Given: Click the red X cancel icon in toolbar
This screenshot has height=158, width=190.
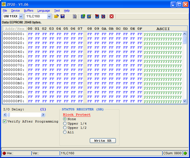Looking at the screenshot, I should (x=111, y=17).
